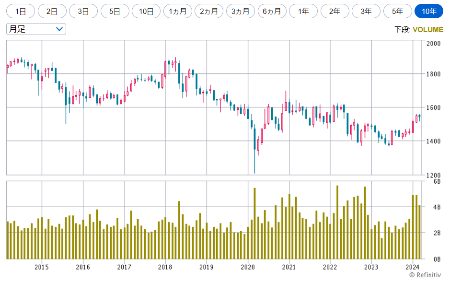This screenshot has width=450, height=282.
Task: Click the active 10年 range button
Action: (x=429, y=11)
